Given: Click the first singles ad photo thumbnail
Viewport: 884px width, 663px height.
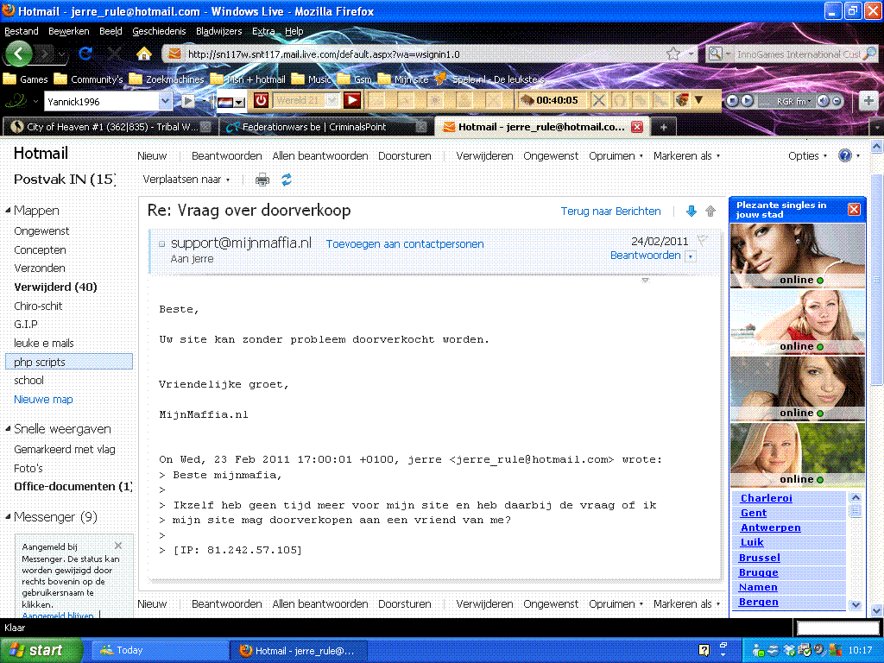Looking at the screenshot, I should [x=797, y=256].
